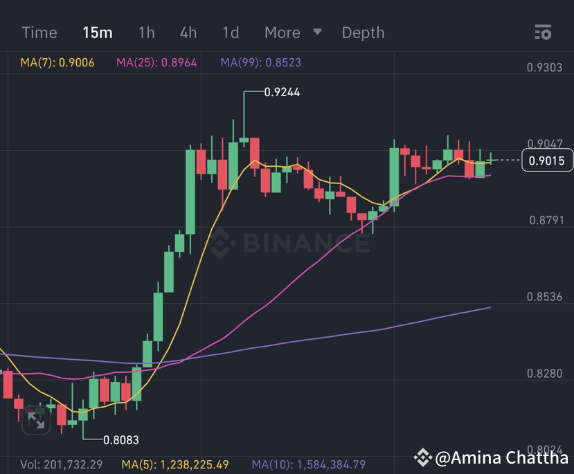This screenshot has height=474, width=574.
Task: Select the 4h timeframe
Action: (x=188, y=32)
